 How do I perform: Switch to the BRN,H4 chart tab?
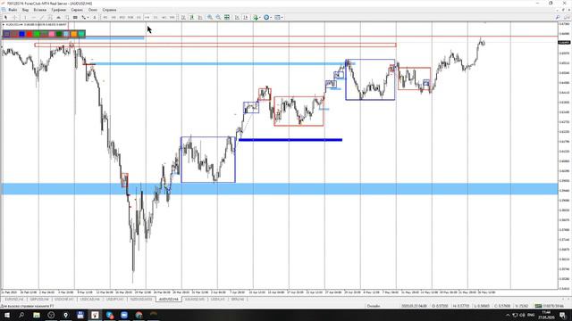point(238,300)
